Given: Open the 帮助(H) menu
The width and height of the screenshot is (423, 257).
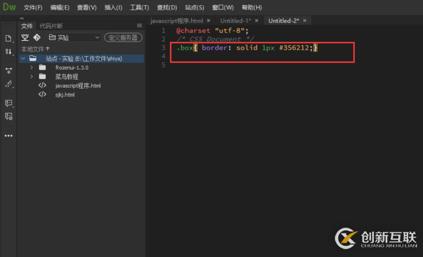Looking at the screenshot, I should click(252, 8).
